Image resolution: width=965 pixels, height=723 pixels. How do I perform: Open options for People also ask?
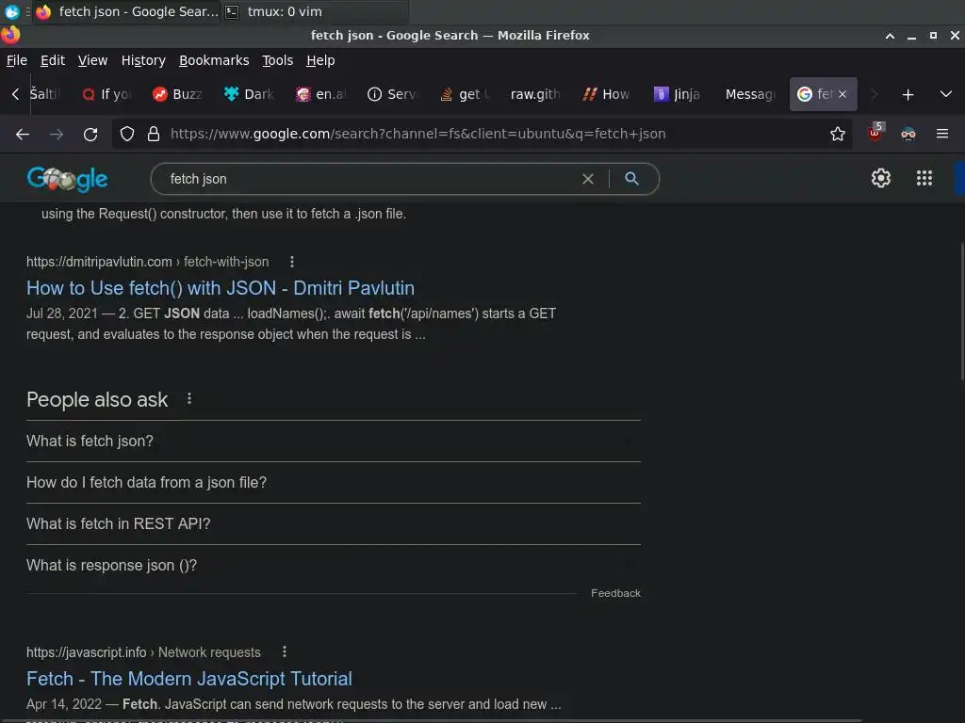point(188,399)
